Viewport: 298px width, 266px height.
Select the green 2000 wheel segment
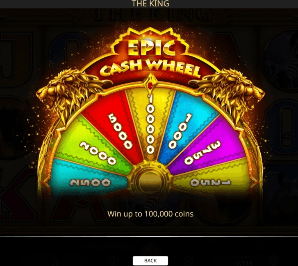click(x=95, y=147)
